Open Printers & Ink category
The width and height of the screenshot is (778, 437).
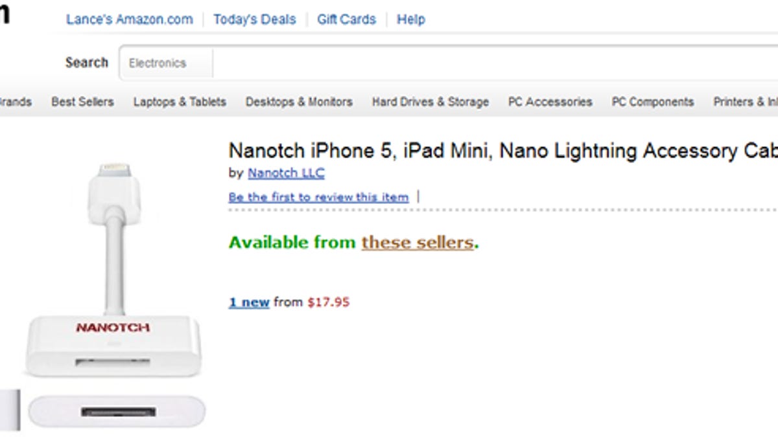746,102
